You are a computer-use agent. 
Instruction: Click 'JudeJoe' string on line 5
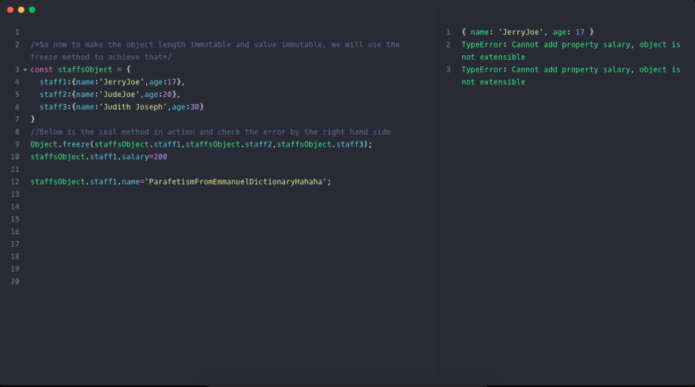click(x=119, y=95)
